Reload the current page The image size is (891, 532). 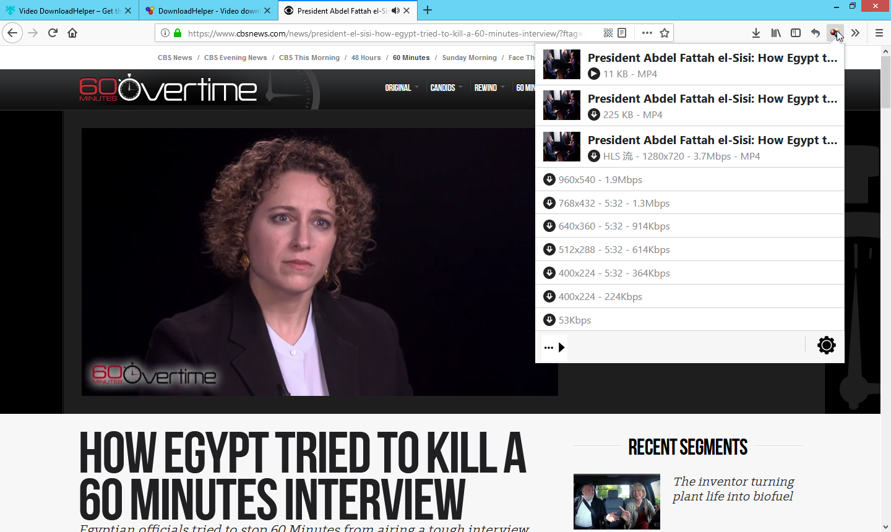(x=53, y=33)
